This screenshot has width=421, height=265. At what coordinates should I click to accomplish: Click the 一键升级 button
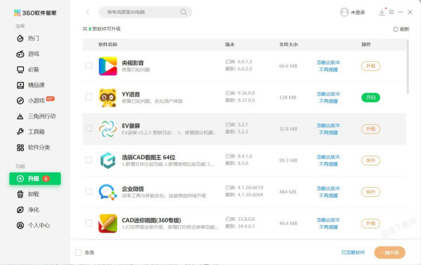coord(389,252)
